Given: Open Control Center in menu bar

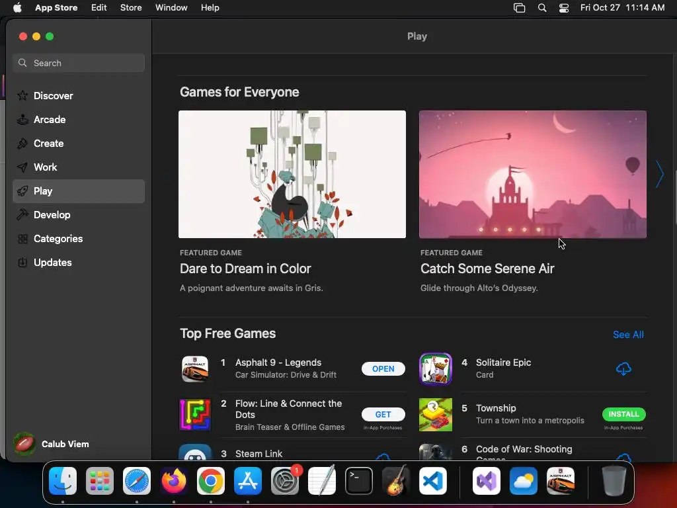Looking at the screenshot, I should click(x=564, y=8).
